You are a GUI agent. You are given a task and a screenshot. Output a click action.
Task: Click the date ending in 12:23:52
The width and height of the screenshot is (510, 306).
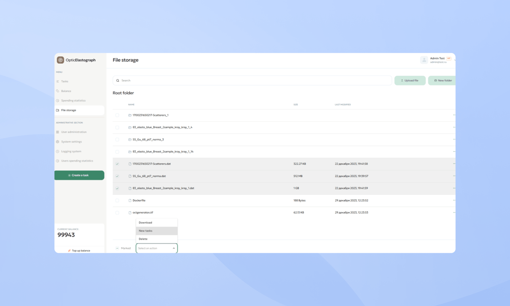pyautogui.click(x=351, y=200)
